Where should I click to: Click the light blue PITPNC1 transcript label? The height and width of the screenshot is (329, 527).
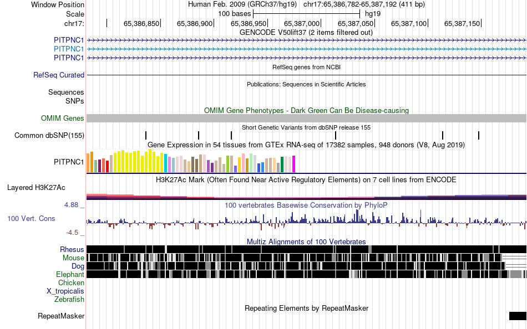69,49
